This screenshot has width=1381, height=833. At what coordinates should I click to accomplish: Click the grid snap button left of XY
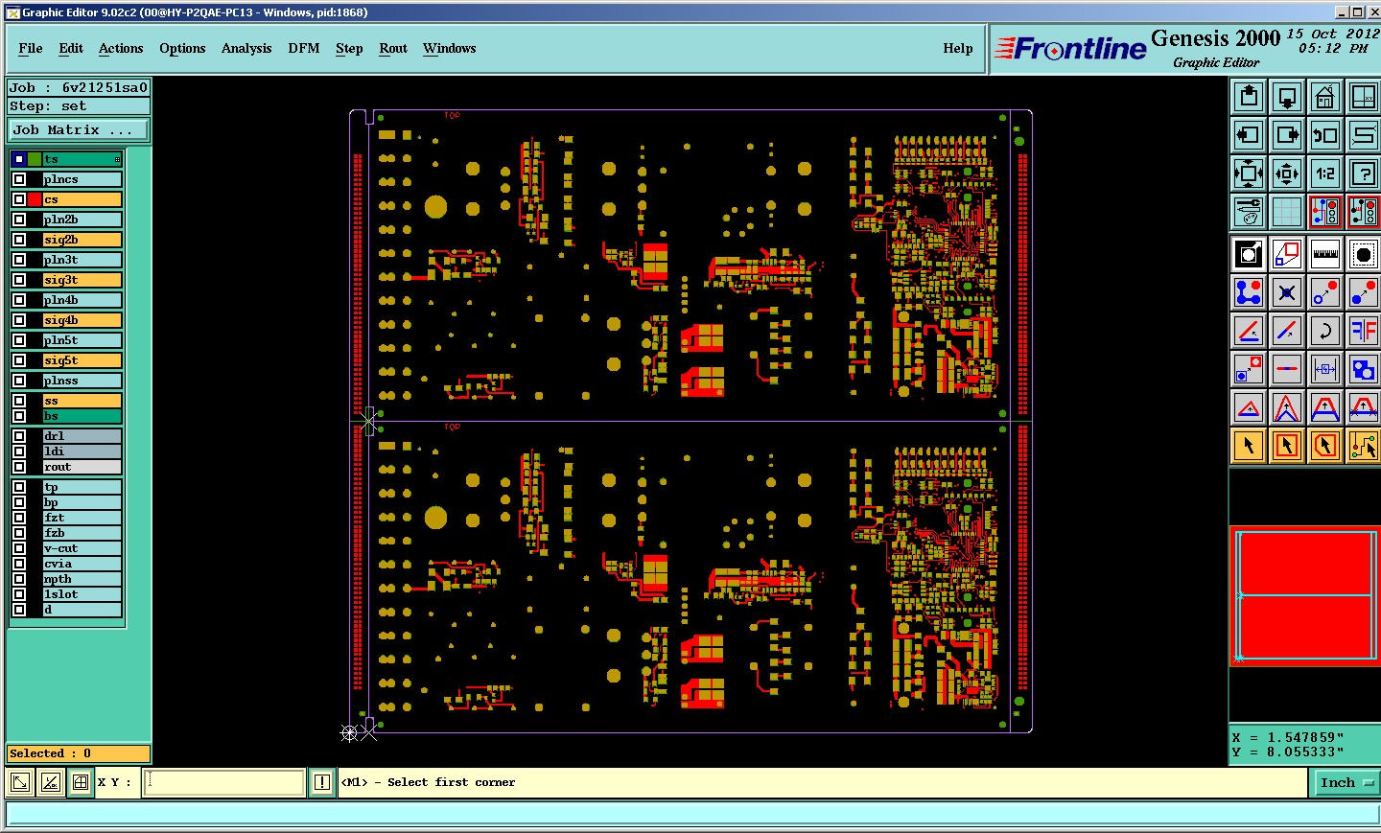pyautogui.click(x=81, y=782)
